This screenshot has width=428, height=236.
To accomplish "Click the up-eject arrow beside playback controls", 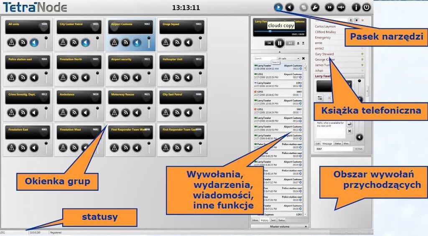I will 298,43.
